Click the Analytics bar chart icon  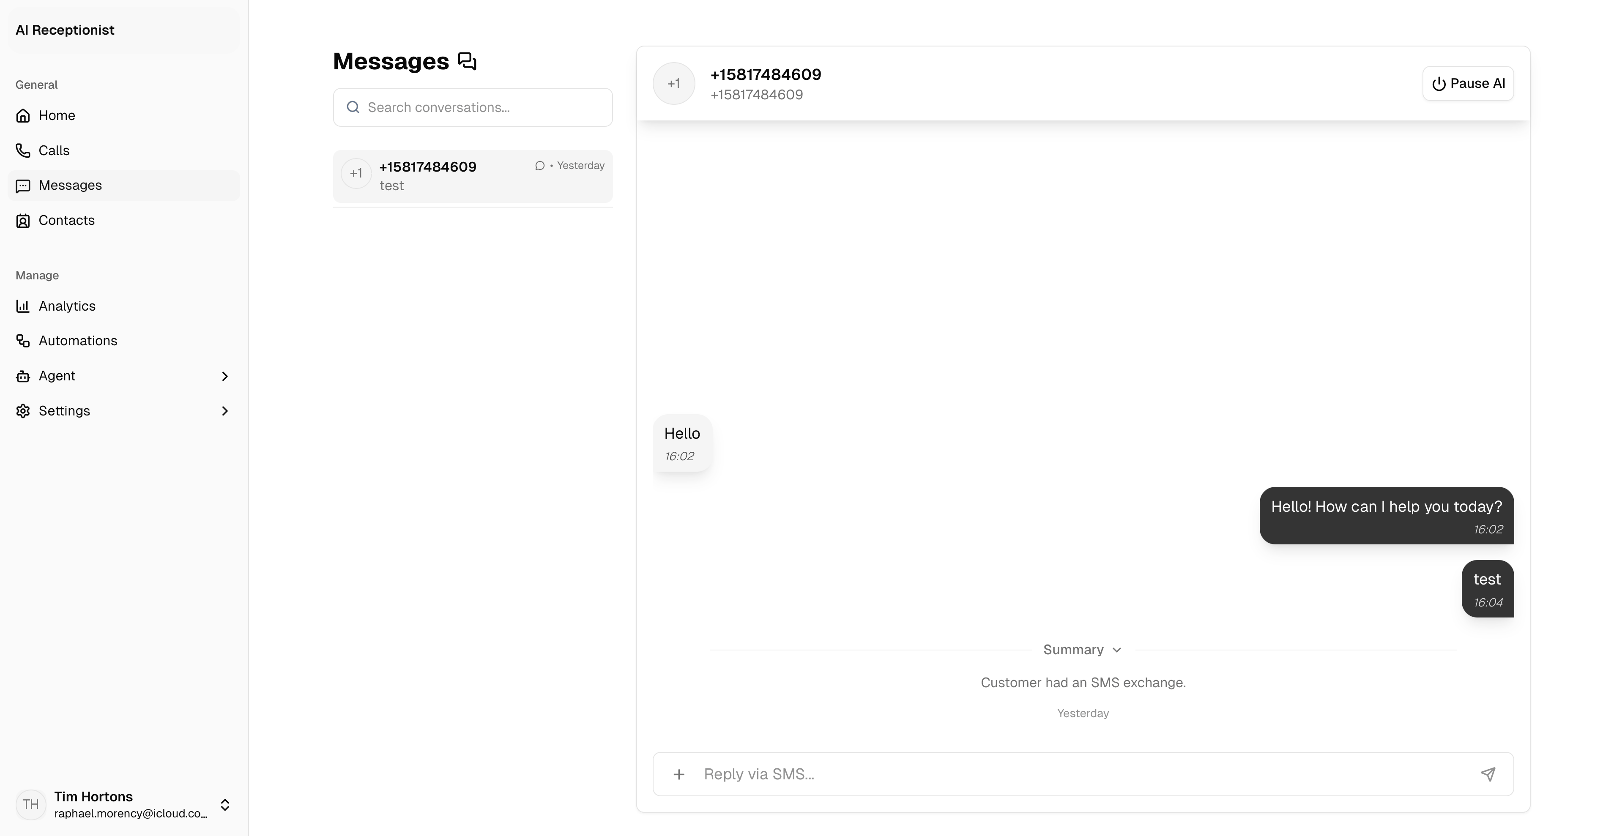click(x=23, y=306)
